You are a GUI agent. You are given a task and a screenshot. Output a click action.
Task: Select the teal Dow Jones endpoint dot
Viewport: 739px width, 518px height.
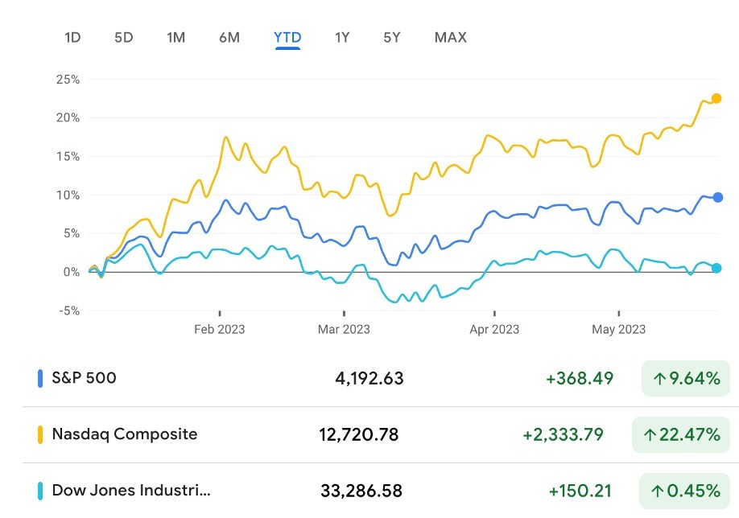tap(716, 268)
